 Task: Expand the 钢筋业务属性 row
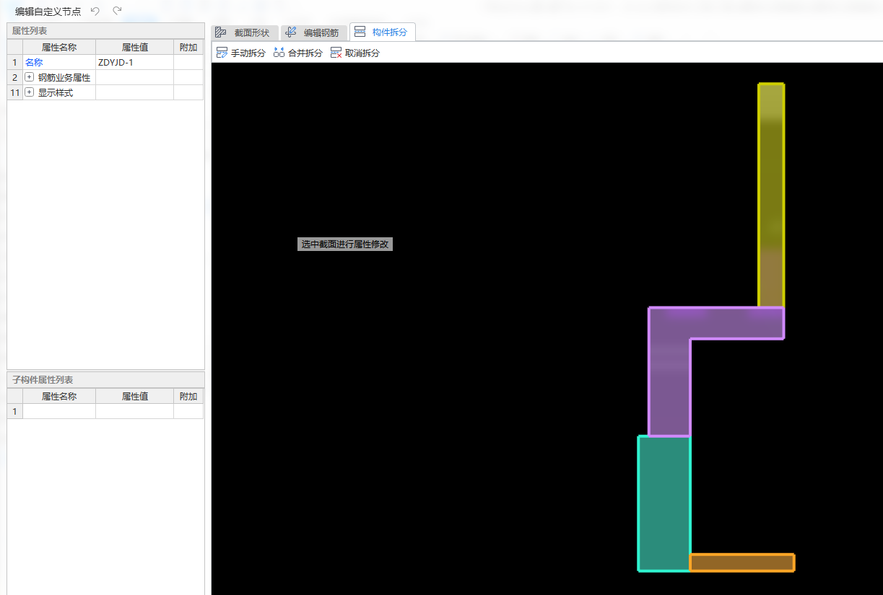[30, 77]
